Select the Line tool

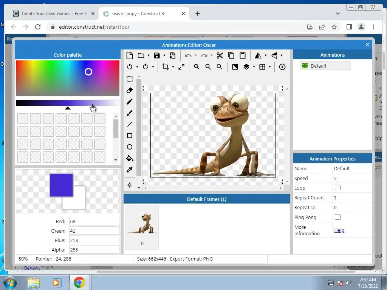[130, 124]
